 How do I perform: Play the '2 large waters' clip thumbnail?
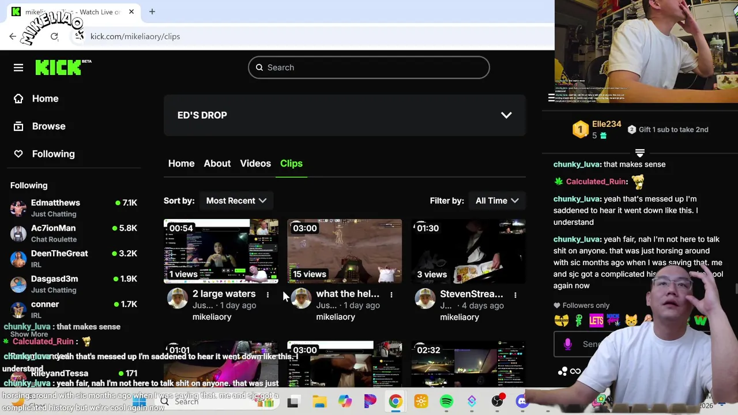pos(221,251)
